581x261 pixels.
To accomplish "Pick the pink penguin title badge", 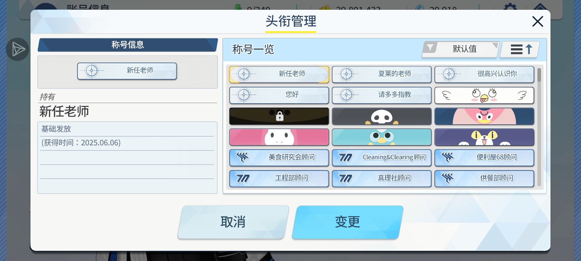I will pyautogui.click(x=484, y=116).
